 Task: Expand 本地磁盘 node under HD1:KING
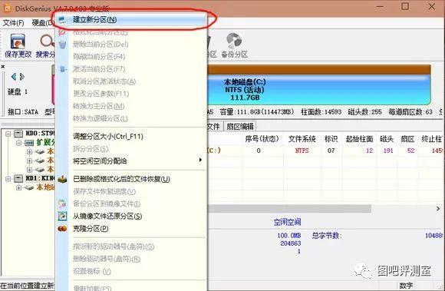[x=18, y=187]
